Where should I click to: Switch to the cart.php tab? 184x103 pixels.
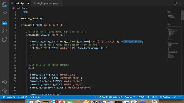[x=19, y=3]
